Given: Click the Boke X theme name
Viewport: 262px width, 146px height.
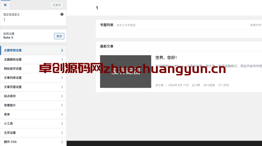Looking at the screenshot, I should pyautogui.click(x=8, y=37).
